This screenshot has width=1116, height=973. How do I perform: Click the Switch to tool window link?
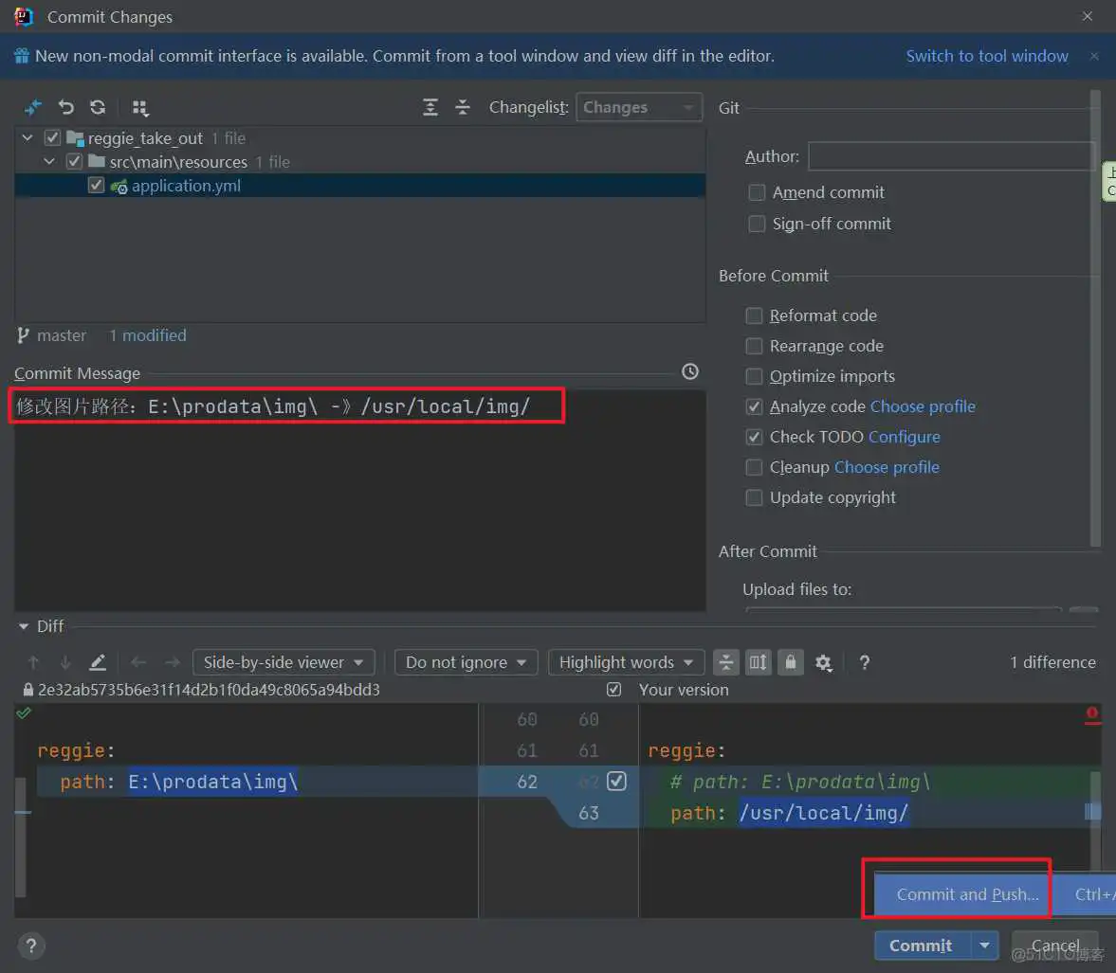point(986,56)
